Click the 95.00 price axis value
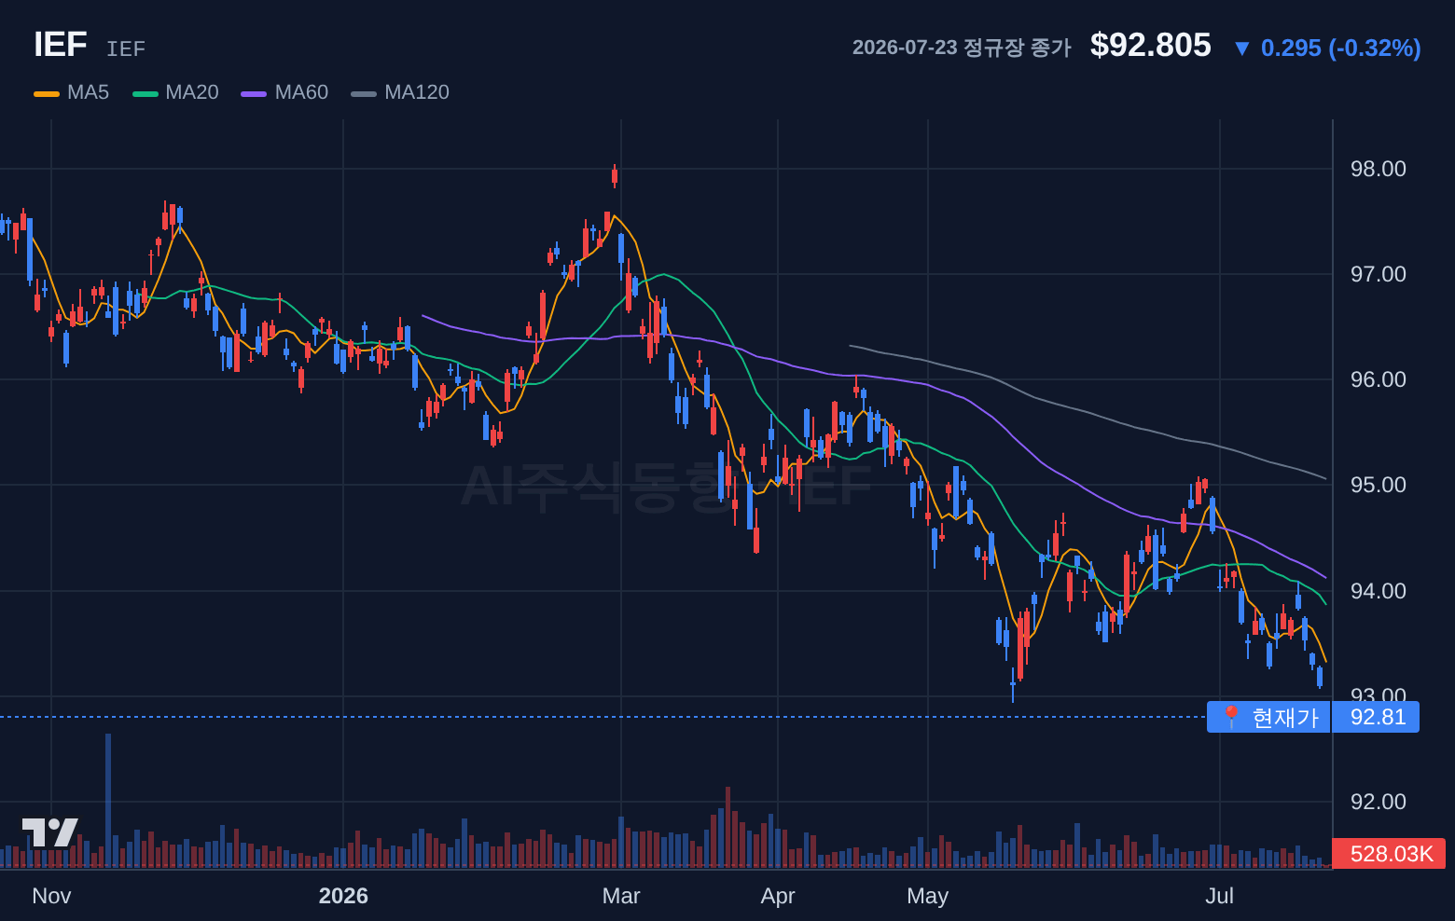 coord(1378,485)
